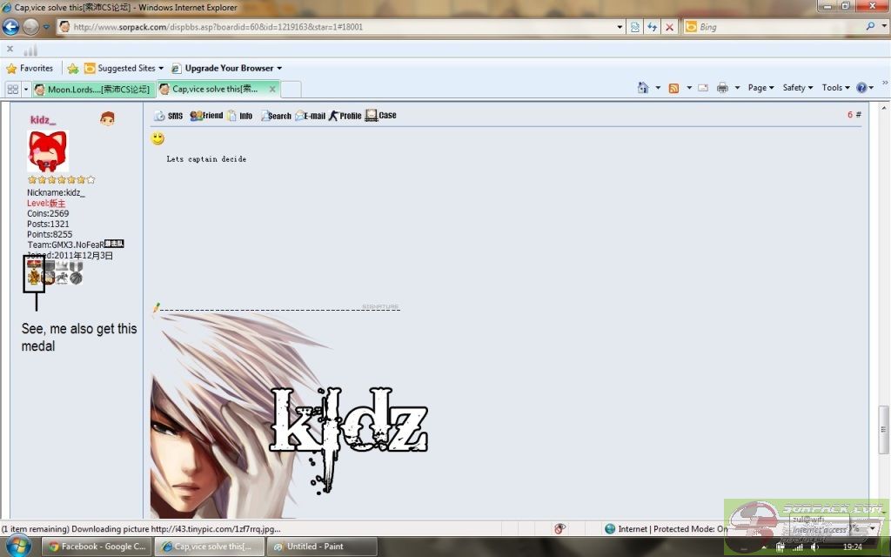Open the Profile icon link
Image resolution: width=891 pixels, height=557 pixels.
pos(345,116)
